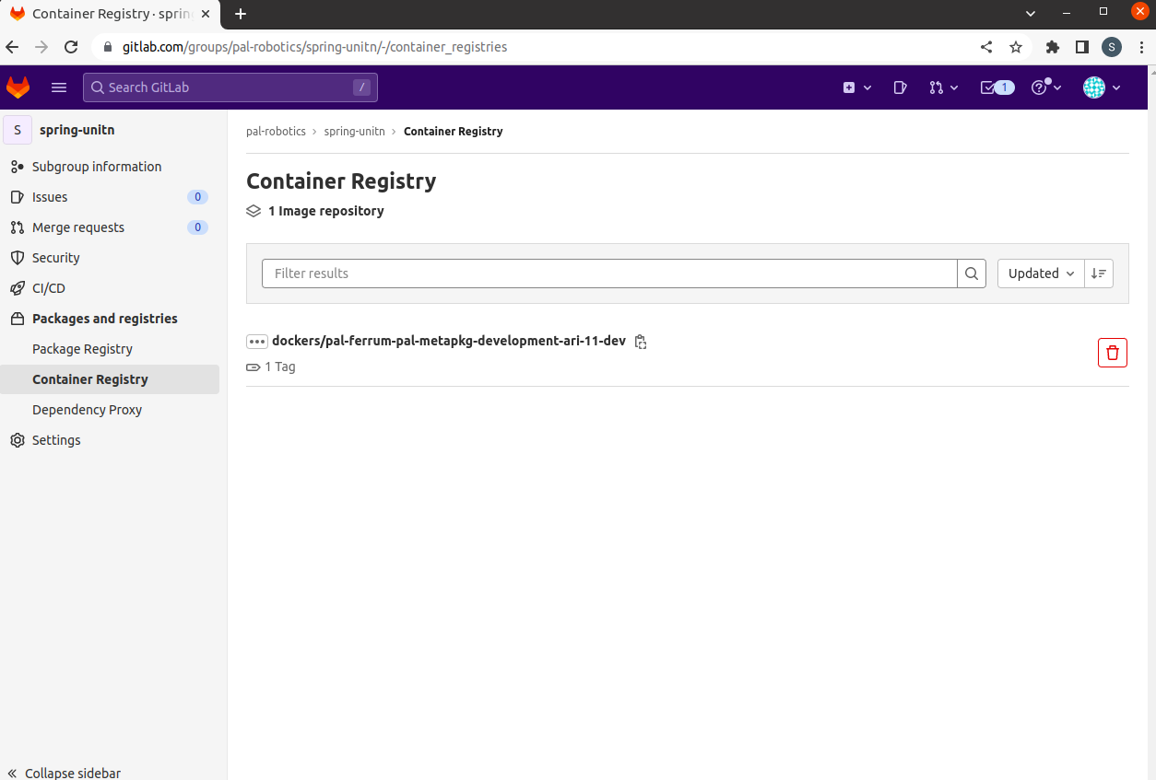
Task: Click Container Registry breadcrumb
Action: pos(454,132)
